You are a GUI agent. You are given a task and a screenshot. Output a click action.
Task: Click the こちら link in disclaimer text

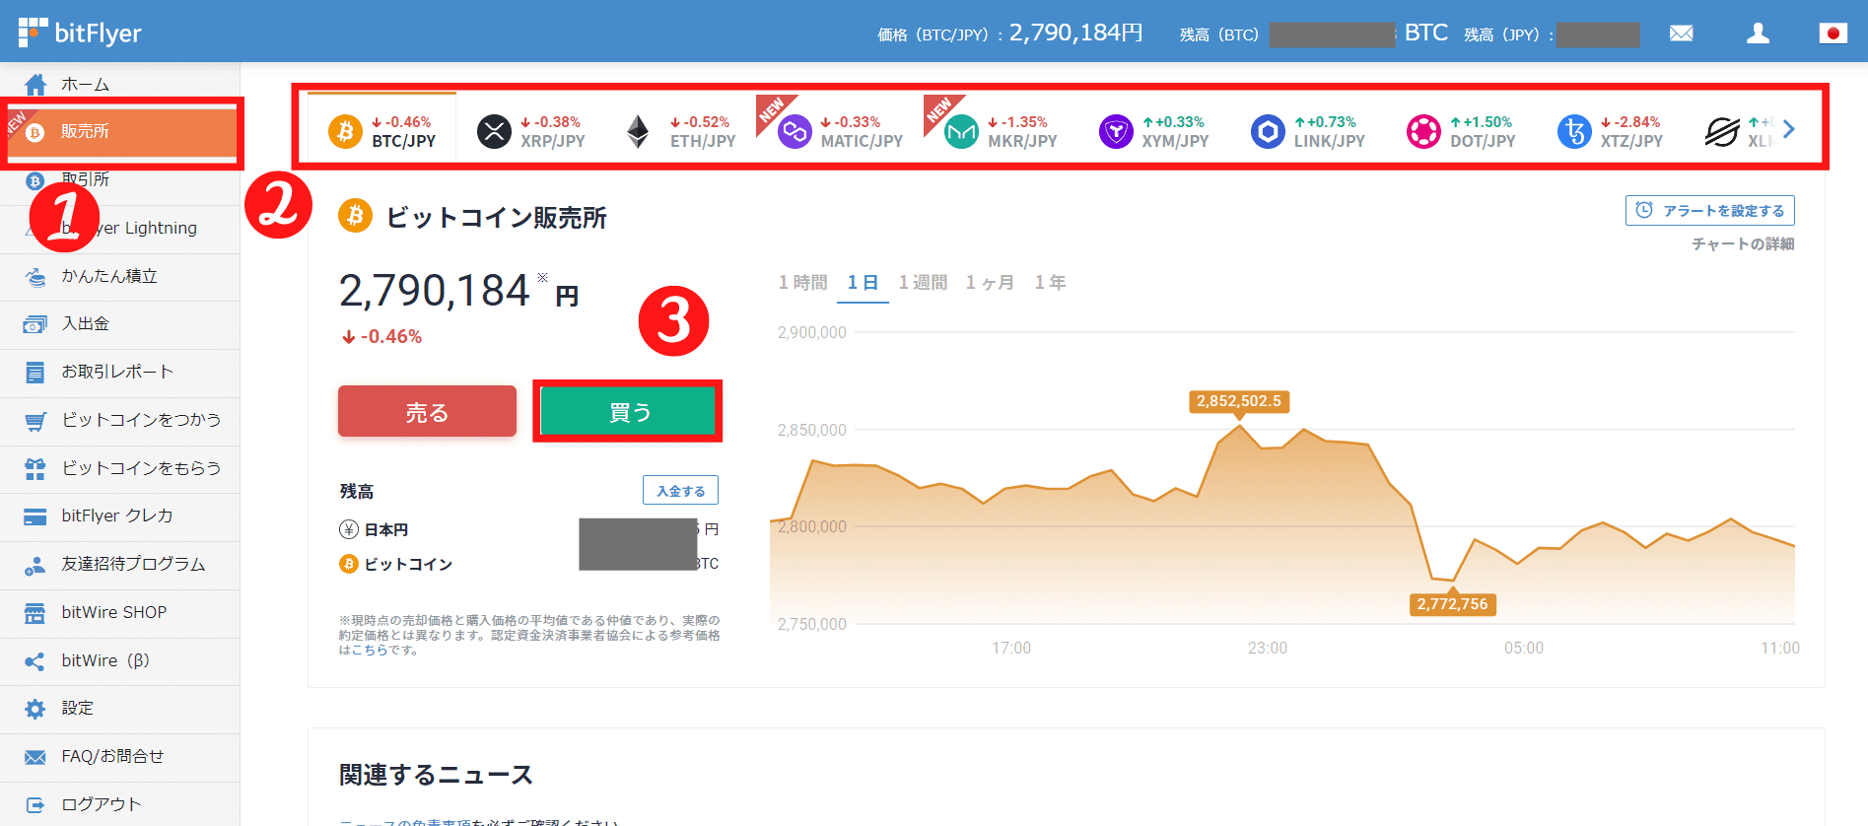[x=370, y=651]
